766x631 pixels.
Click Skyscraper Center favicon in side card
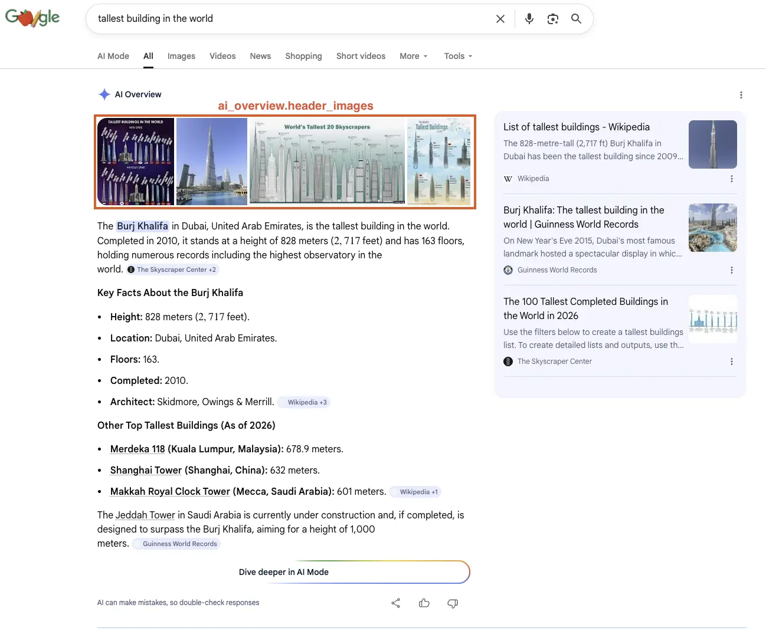click(x=508, y=361)
